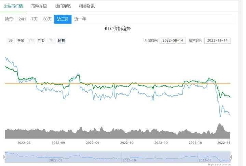The width and height of the screenshot is (246, 166).
Task: Open the 结束时间 date field 2022-11-14
Action: (x=217, y=40)
